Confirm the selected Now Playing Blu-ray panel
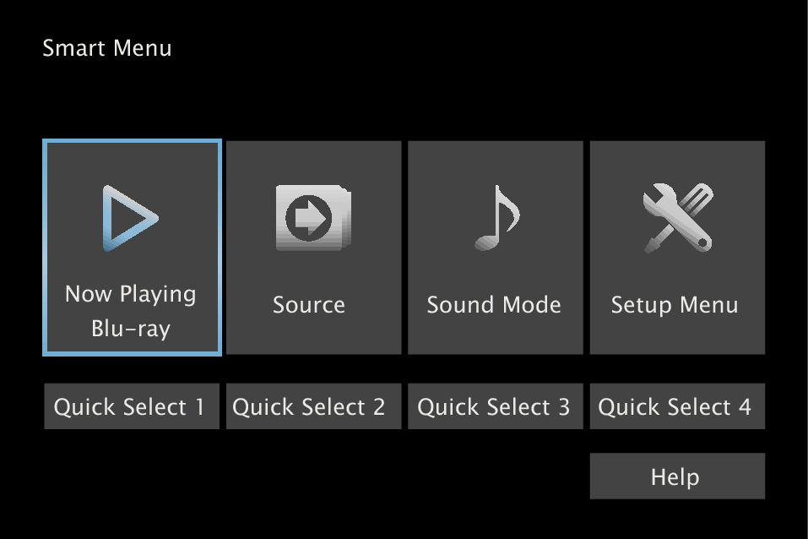The height and width of the screenshot is (539, 808). point(131,247)
